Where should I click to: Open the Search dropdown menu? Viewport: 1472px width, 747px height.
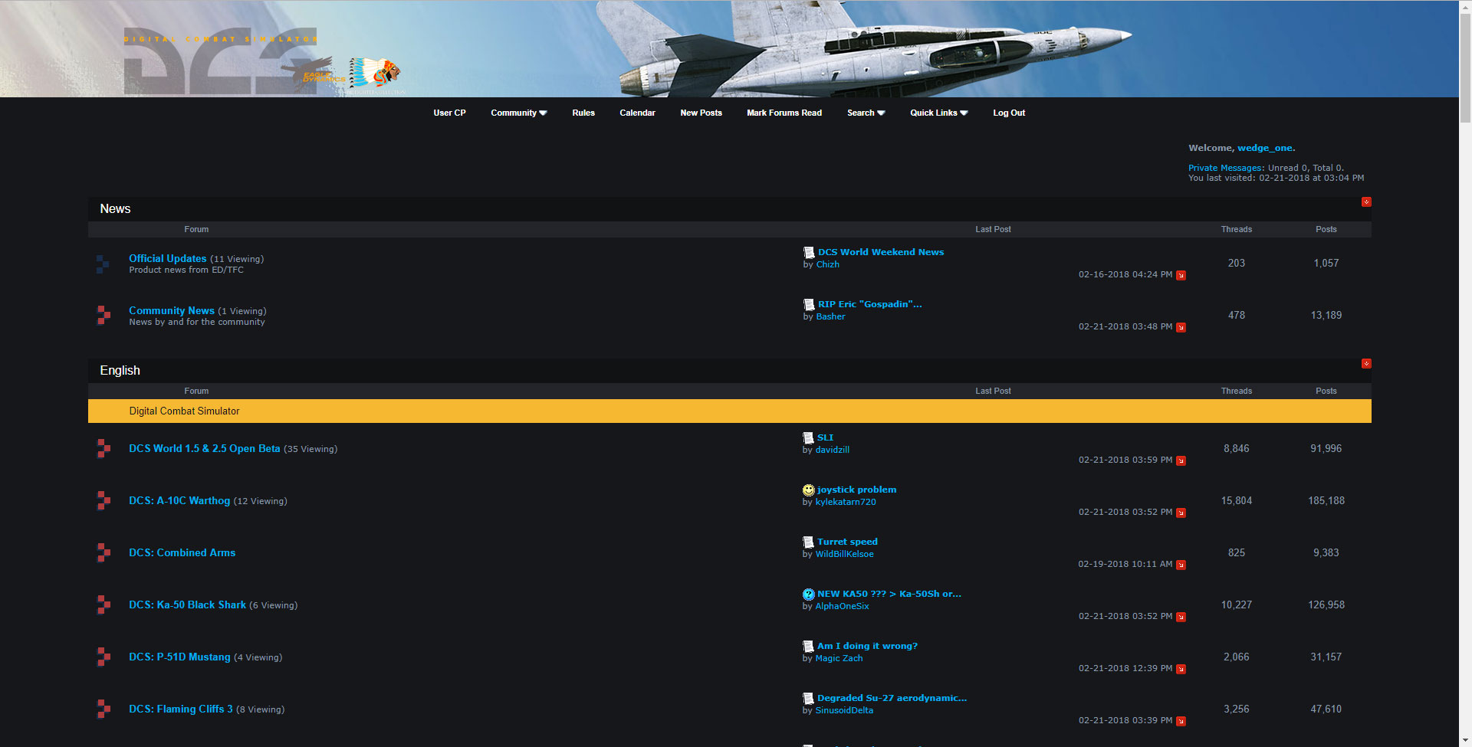click(866, 113)
